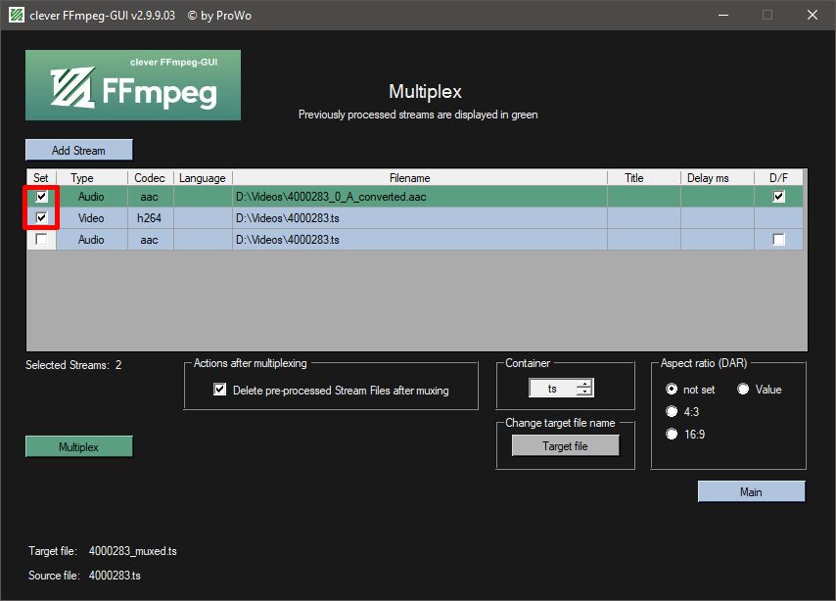Screen dimensions: 836x601
Task: Click Delay ms cell of converted.aac row
Action: (x=718, y=196)
